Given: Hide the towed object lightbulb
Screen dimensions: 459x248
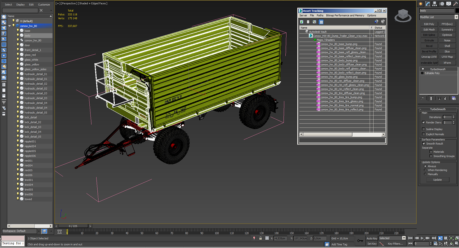Looking at the screenshot, I should pyautogui.click(x=18, y=199).
